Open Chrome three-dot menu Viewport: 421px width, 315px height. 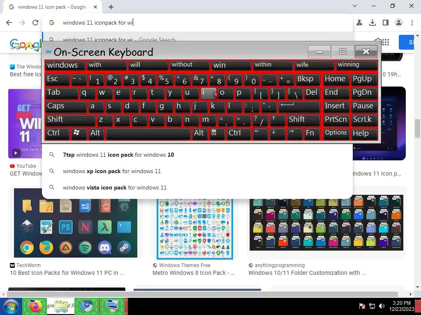point(412,23)
